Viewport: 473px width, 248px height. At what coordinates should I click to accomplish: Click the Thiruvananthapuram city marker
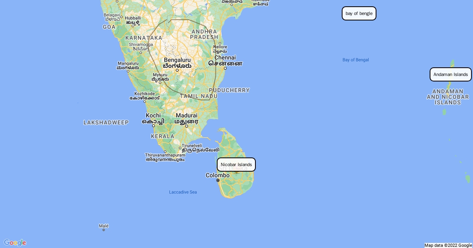[165, 152]
